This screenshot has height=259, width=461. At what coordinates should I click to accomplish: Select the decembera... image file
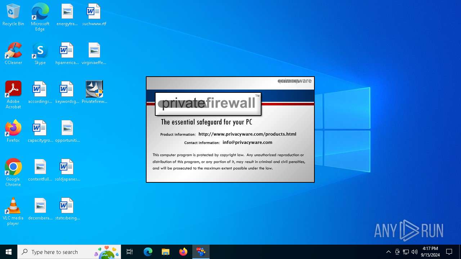(40, 209)
